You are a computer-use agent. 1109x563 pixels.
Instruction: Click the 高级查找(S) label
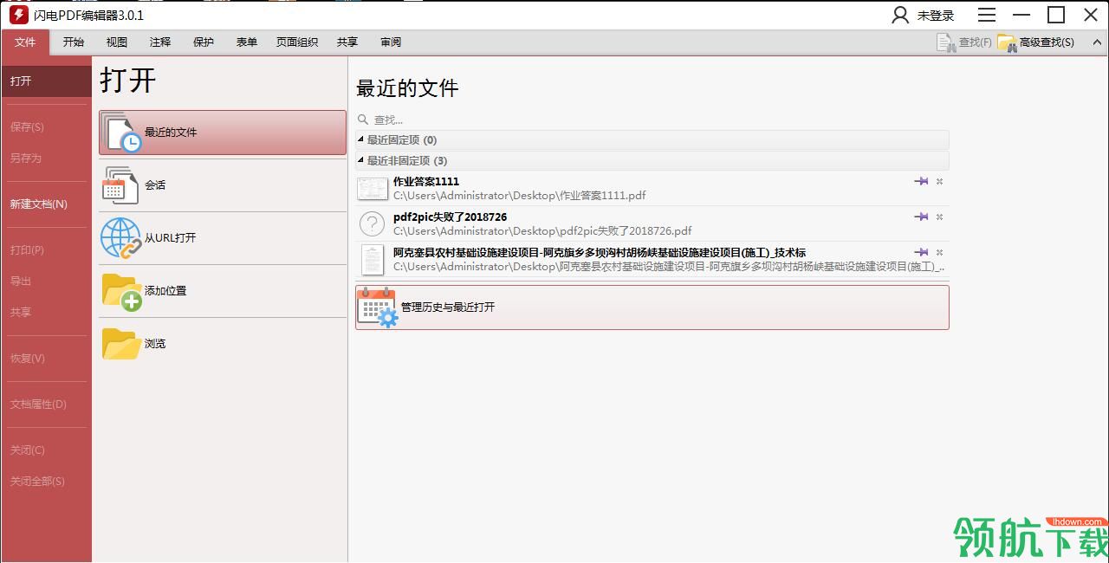point(1047,42)
